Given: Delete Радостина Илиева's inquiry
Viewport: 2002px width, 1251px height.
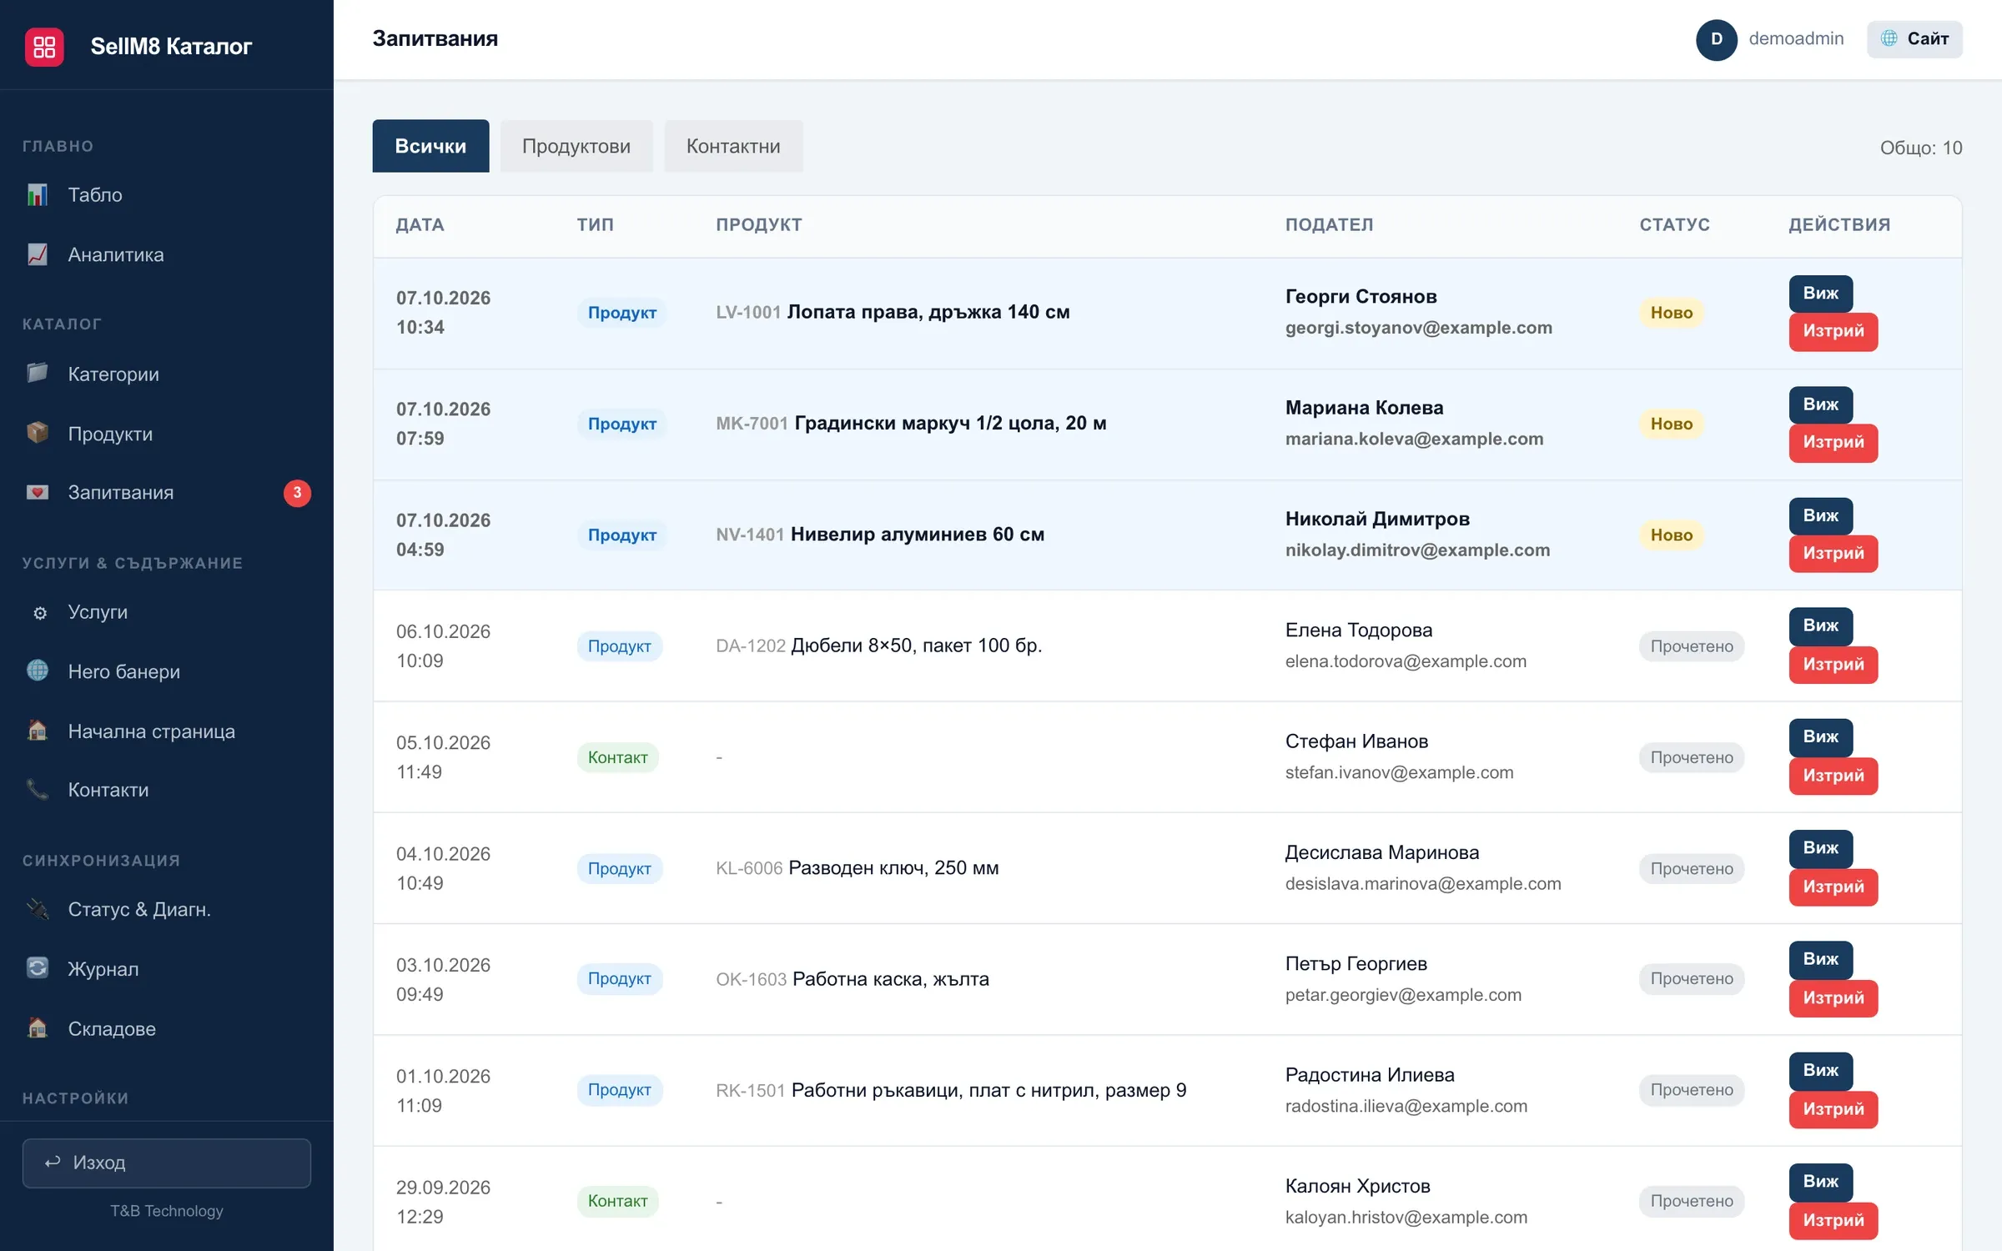Looking at the screenshot, I should point(1833,1110).
